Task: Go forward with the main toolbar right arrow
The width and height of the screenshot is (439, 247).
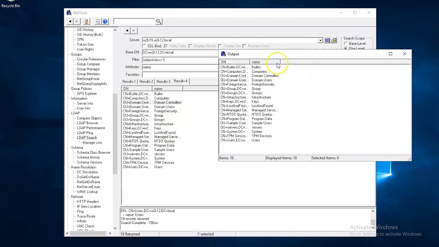Action: pyautogui.click(x=77, y=21)
